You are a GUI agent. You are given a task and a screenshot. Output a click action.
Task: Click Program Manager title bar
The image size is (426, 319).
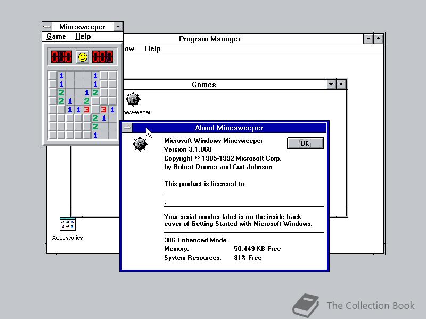243,39
